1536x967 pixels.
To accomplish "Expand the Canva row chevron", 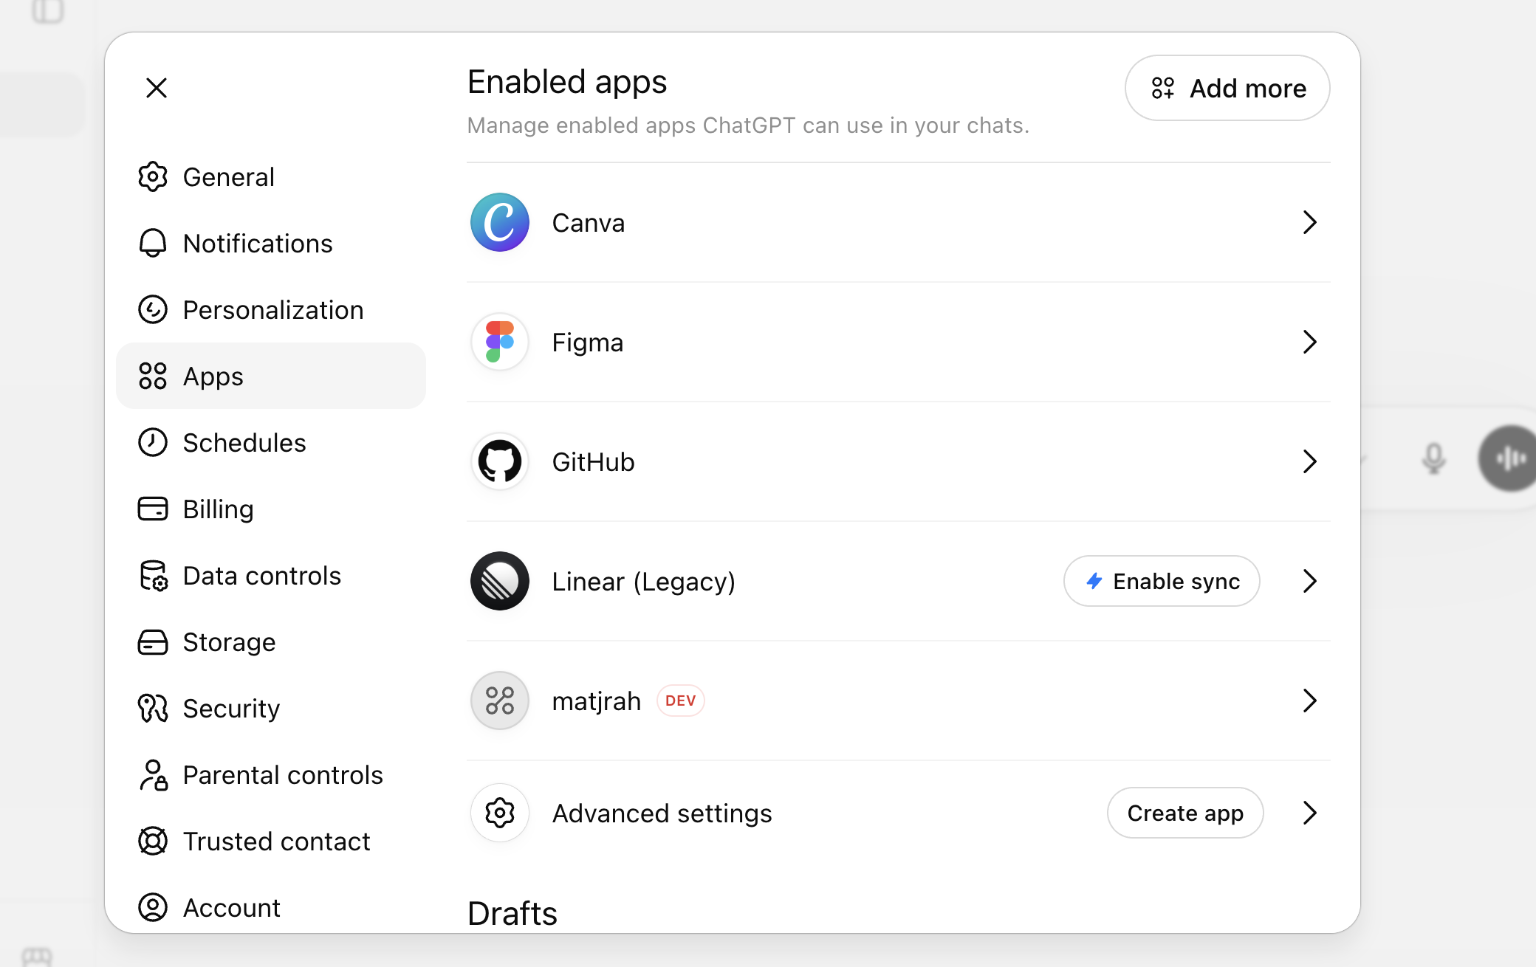I will (x=1309, y=222).
